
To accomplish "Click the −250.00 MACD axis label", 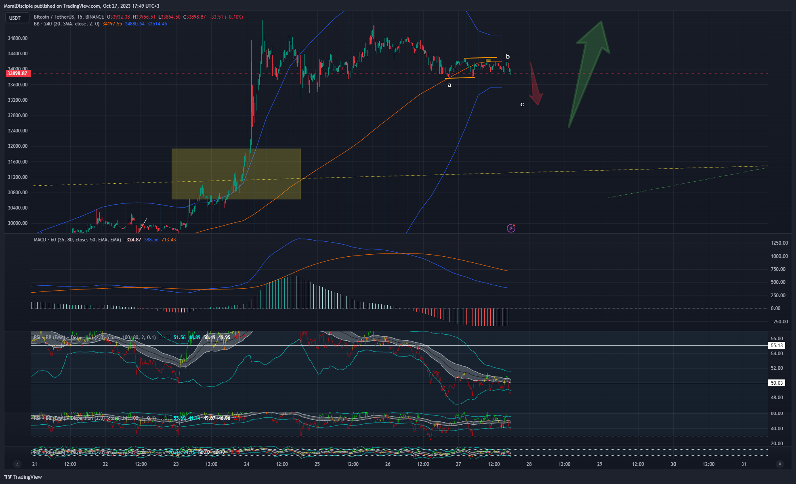I will [x=779, y=322].
